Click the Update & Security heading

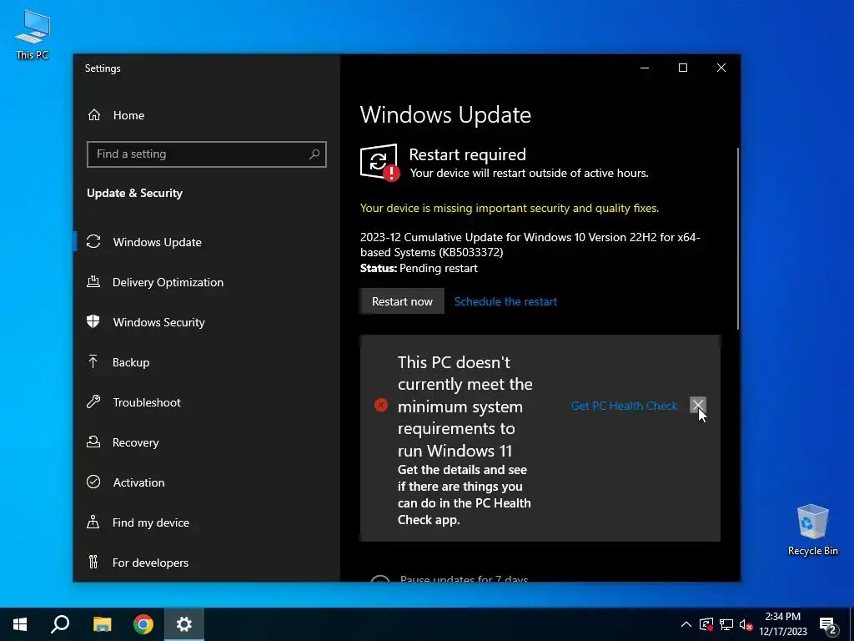[x=134, y=193]
